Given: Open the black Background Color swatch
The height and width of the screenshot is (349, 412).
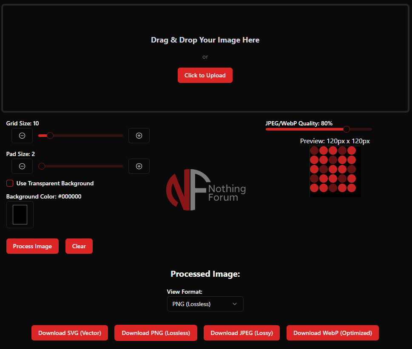Looking at the screenshot, I should (20, 215).
